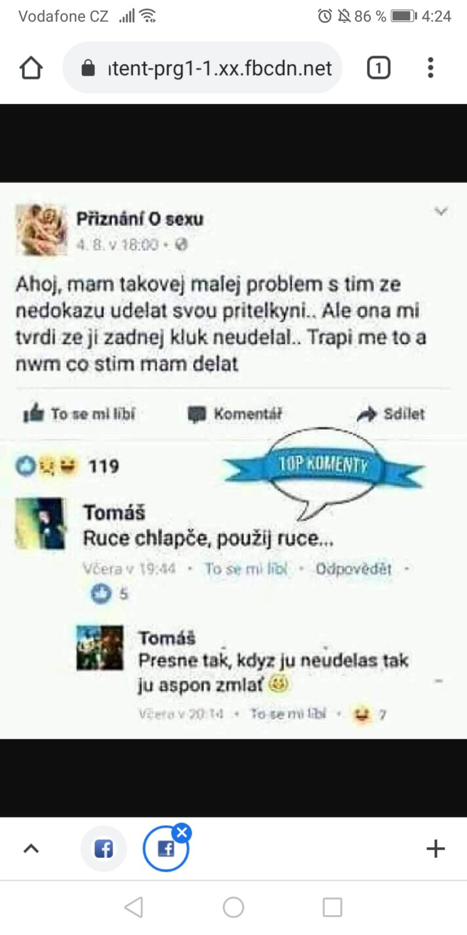Expand the bottom tab strip chevron
This screenshot has width=467, height=935.
31,849
